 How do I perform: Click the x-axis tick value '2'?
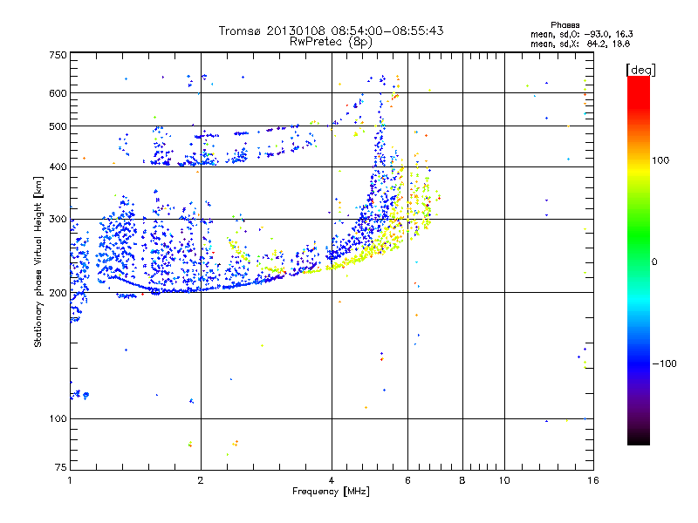201,480
